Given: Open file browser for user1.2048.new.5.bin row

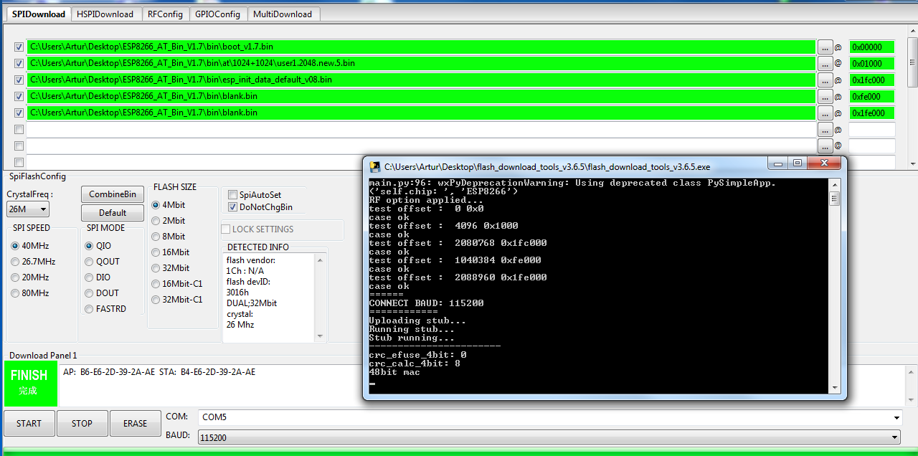Looking at the screenshot, I should [x=825, y=64].
